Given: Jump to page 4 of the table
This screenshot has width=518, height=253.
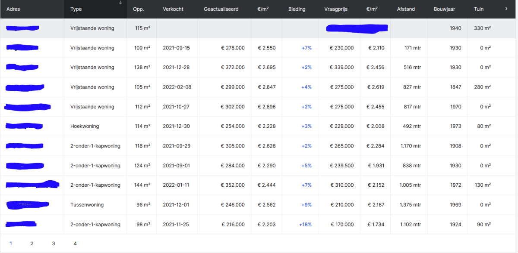Looking at the screenshot, I should pyautogui.click(x=75, y=244).
